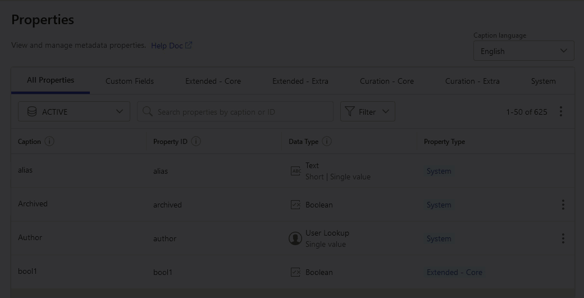Click the User Lookup icon for Author

pos(295,238)
